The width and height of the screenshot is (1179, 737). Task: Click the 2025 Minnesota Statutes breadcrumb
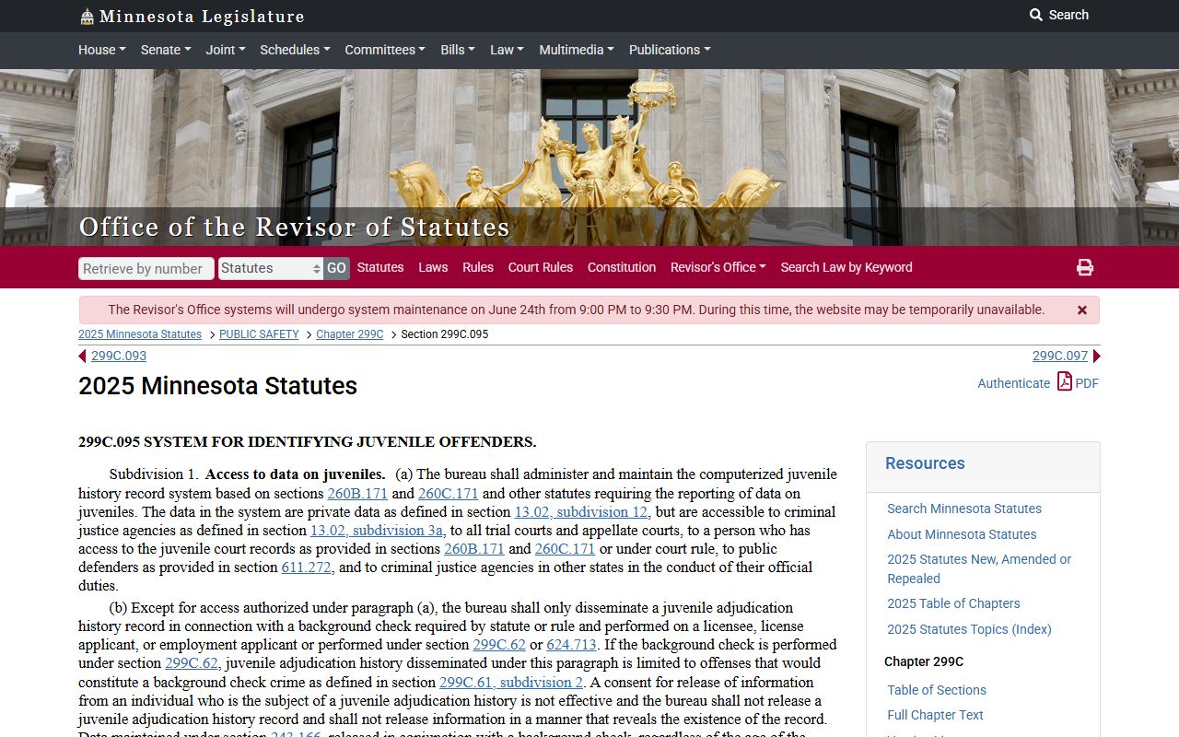pyautogui.click(x=140, y=334)
